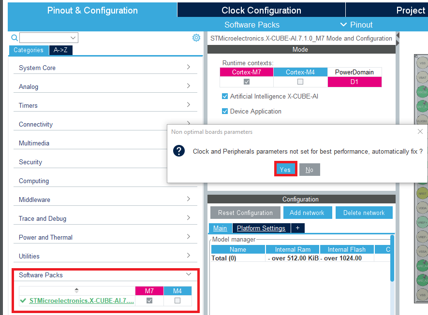The image size is (428, 315).
Task: Select the Connectivity category
Action: tap(36, 124)
